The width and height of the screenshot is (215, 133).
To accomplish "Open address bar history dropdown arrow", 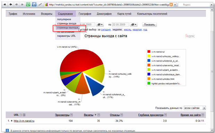I will pos(175,5).
